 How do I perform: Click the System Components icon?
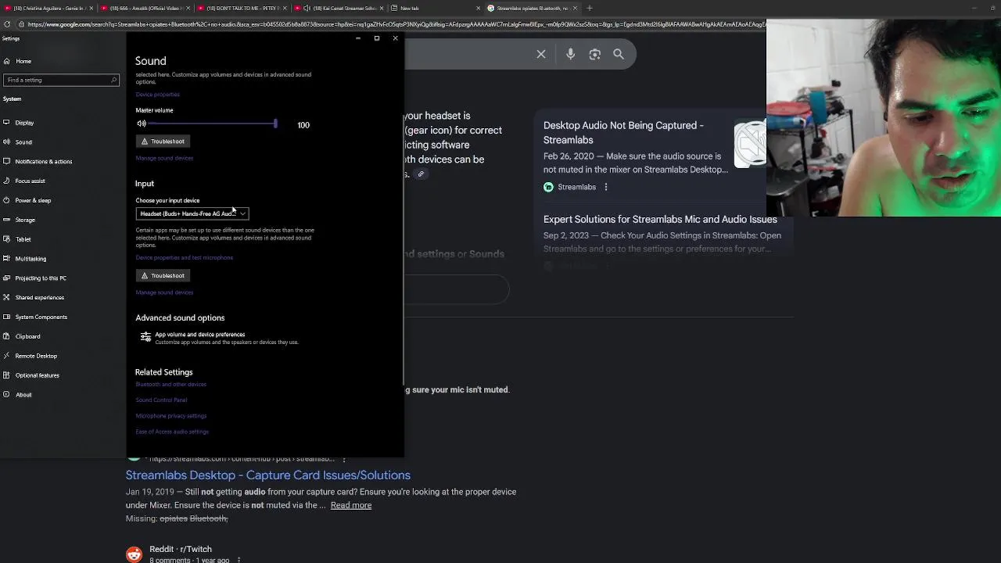click(x=6, y=317)
